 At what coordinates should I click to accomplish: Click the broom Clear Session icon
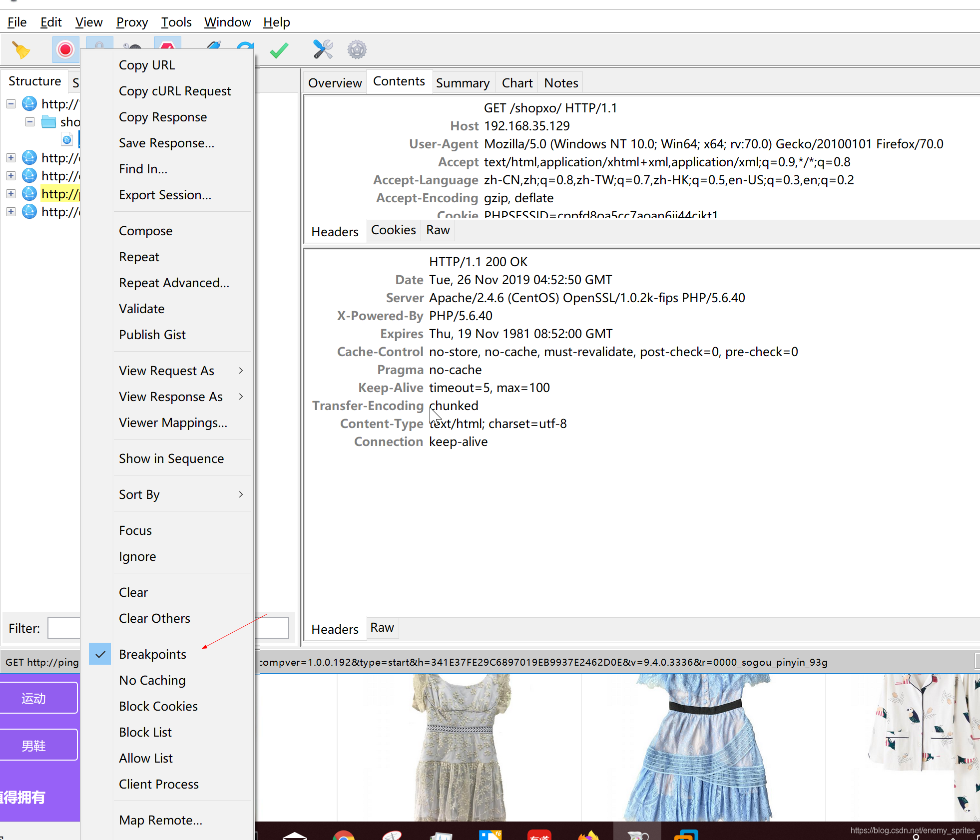[21, 50]
